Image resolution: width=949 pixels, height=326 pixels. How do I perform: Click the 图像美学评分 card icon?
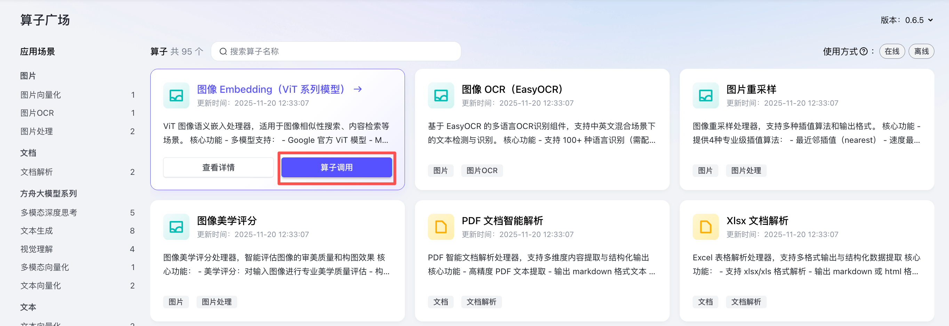click(176, 227)
